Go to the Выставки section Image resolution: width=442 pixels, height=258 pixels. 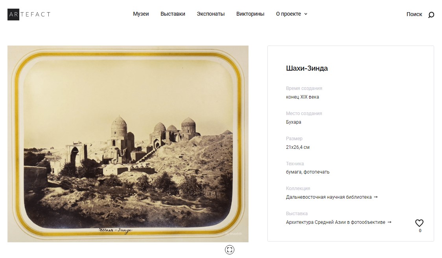pyautogui.click(x=173, y=14)
